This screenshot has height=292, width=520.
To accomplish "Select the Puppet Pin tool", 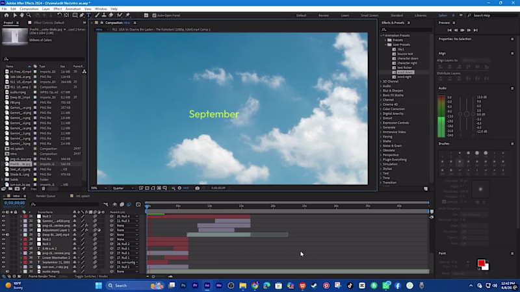I will click(127, 15).
